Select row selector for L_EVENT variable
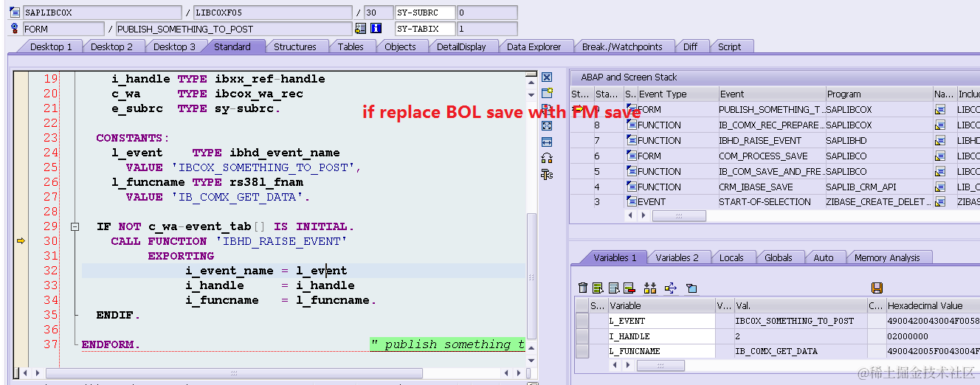Screen dimensions: 980x385 click(582, 321)
